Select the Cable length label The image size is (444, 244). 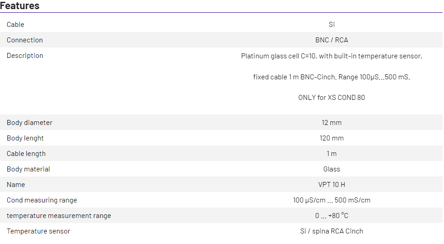tap(26, 154)
